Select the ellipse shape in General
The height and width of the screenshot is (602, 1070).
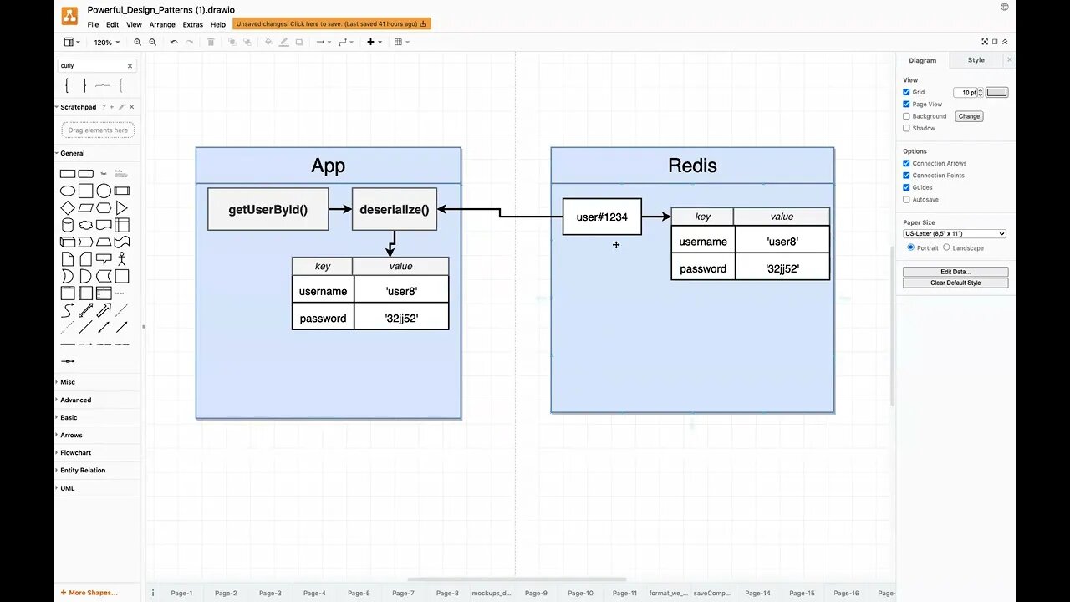point(68,191)
